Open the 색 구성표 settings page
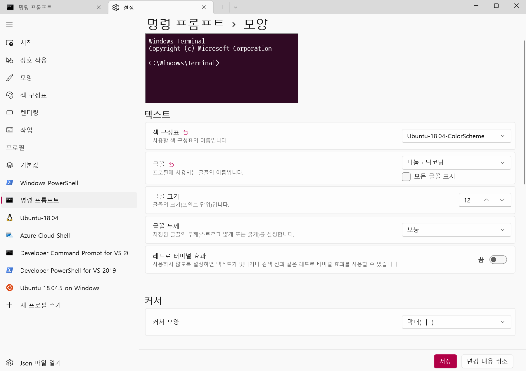Viewport: 526px width, 371px height. point(69,95)
